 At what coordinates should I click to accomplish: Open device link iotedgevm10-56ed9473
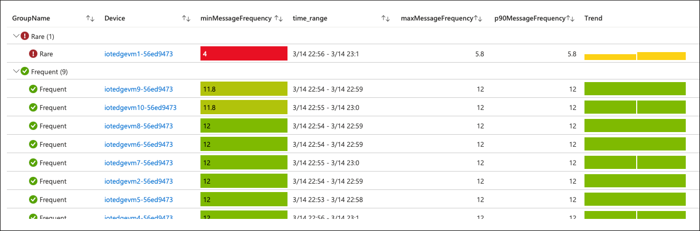140,108
